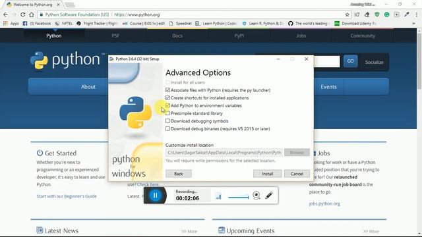Open the Facebook bookmark
This screenshot has width=422, height=237.
[x=37, y=24]
